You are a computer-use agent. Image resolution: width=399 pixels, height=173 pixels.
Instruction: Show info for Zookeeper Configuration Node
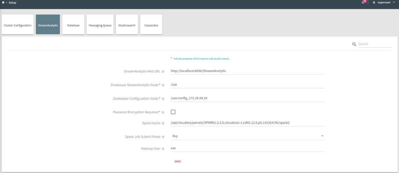[163, 99]
